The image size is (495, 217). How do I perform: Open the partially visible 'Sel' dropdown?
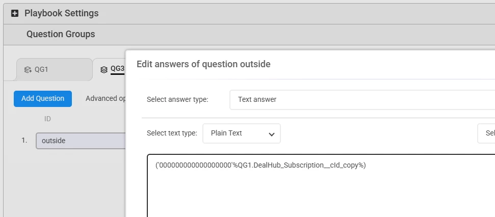[x=486, y=133]
